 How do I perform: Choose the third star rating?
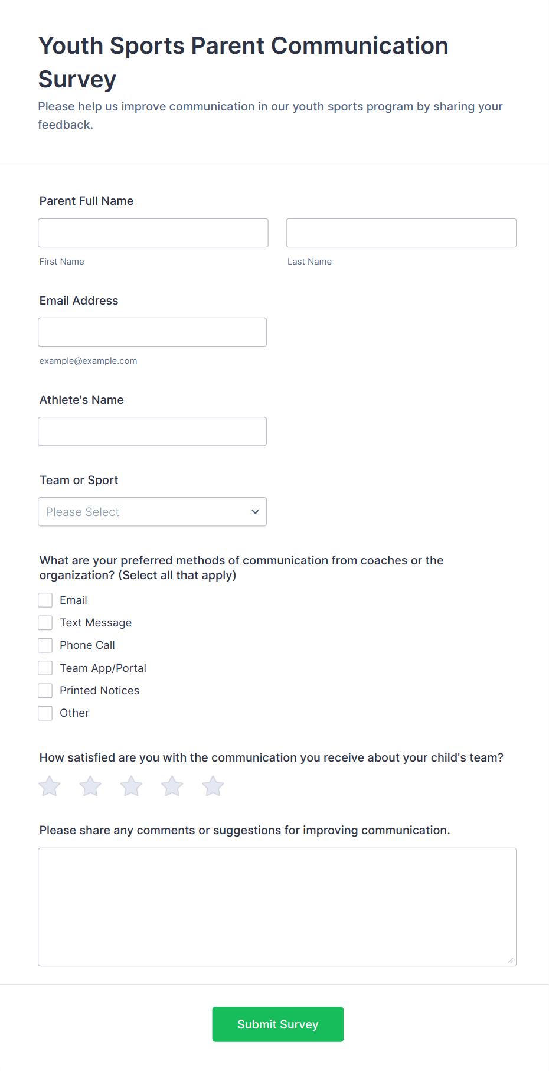(131, 786)
